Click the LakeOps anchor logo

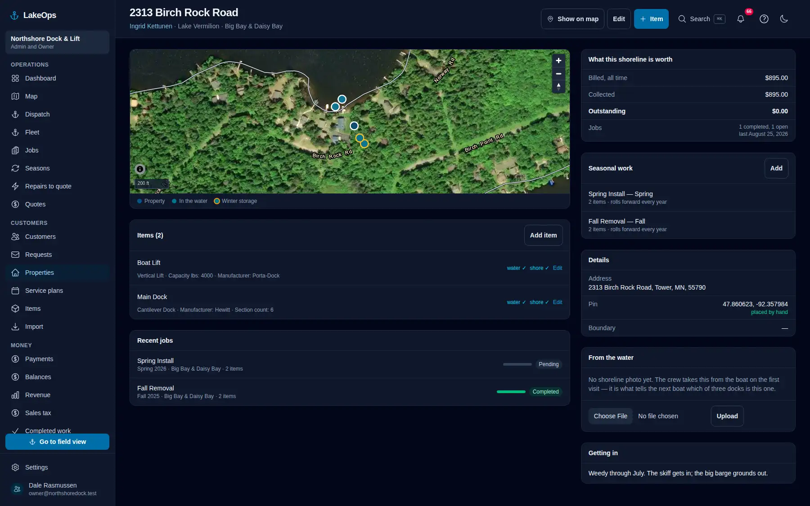(14, 15)
